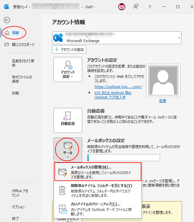Viewport: 194px width, 222px height.
Task: Select 古いアイテムのクリーンアップ(C)... entry
Action: click(98, 209)
